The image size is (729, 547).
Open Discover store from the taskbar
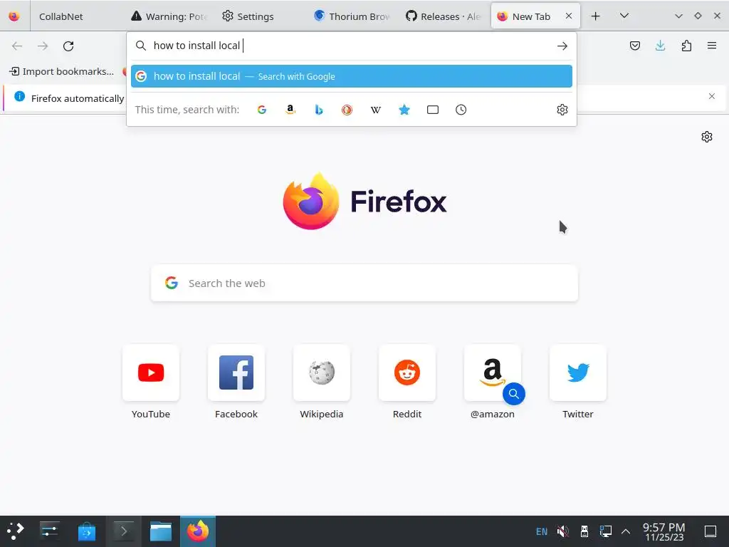click(x=86, y=531)
